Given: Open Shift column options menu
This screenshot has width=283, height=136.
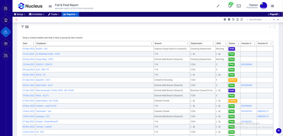Looking at the screenshot, I should (226, 43).
